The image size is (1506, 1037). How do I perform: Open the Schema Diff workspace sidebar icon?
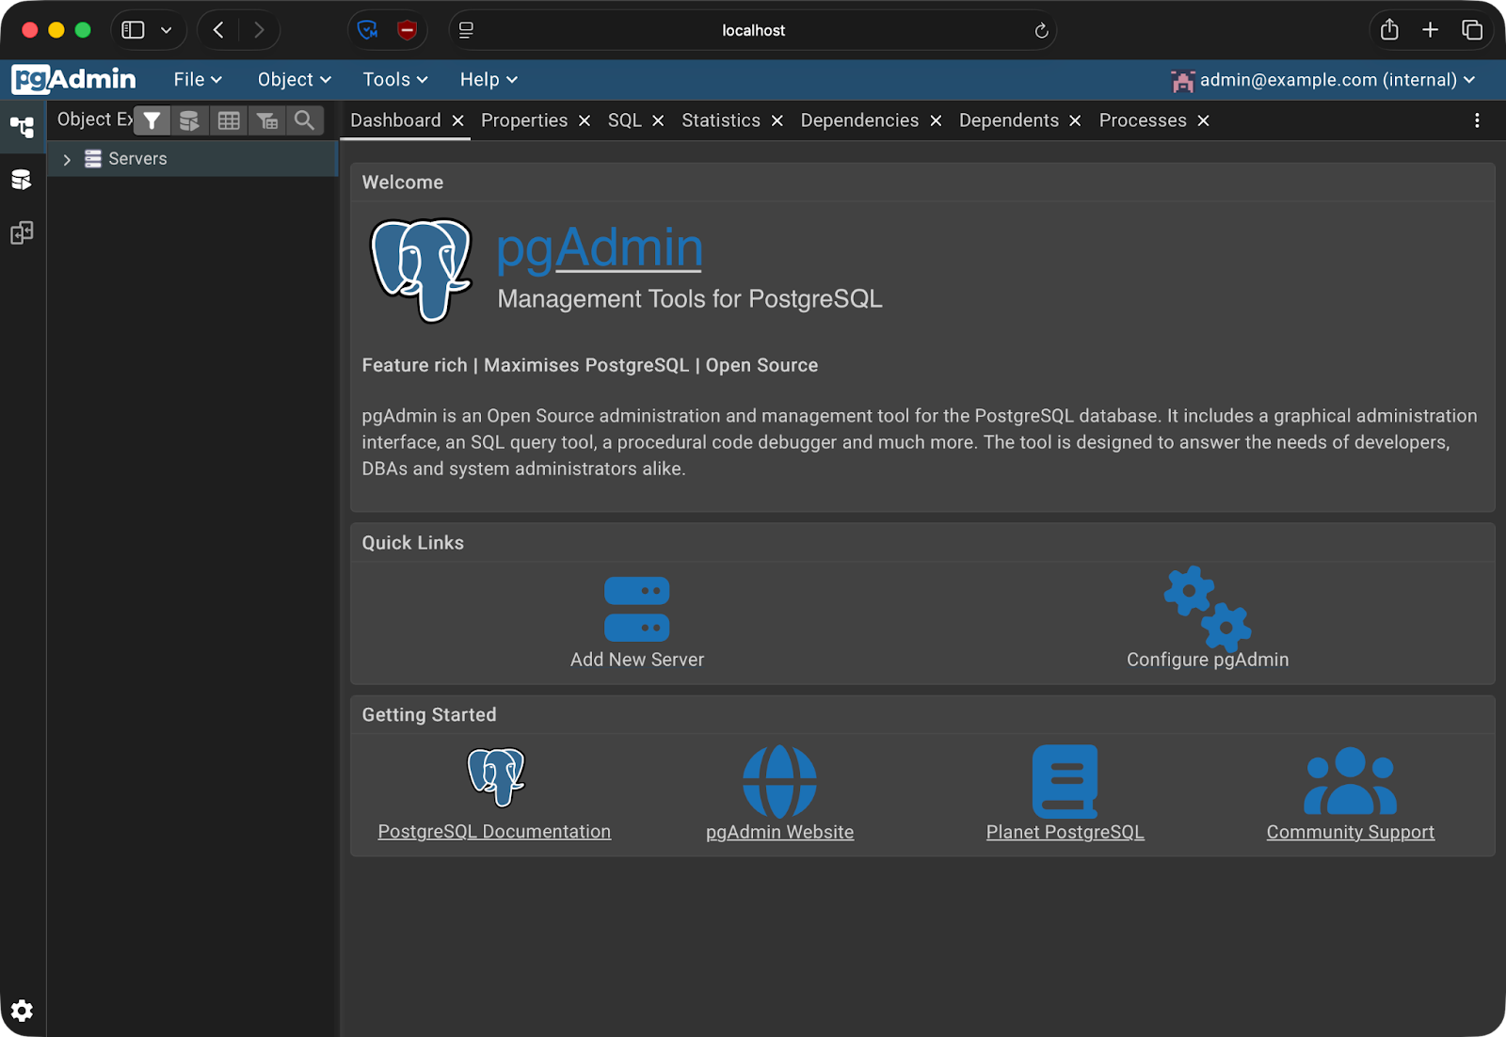pos(22,232)
